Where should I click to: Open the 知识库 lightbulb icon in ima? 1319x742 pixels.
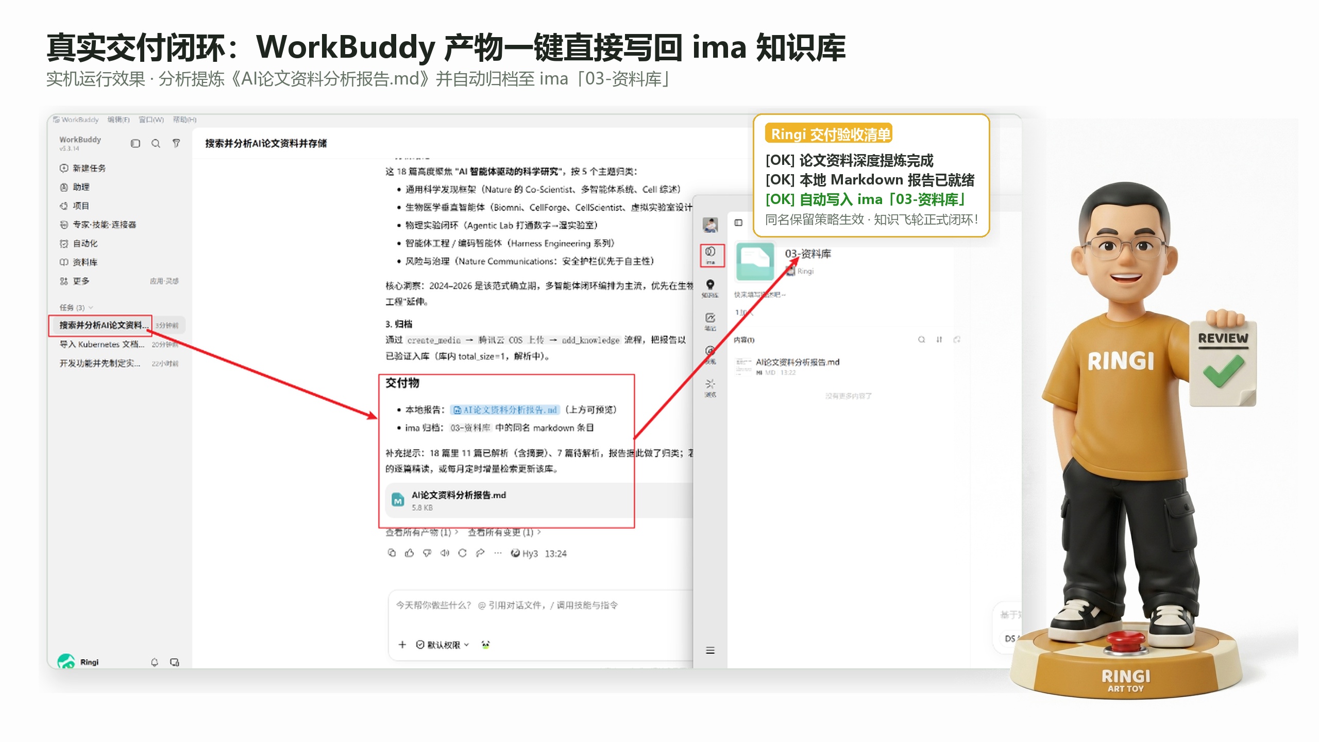click(710, 288)
